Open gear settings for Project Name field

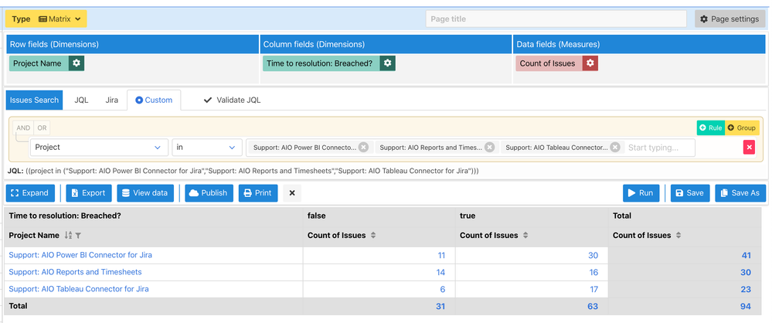pos(77,63)
